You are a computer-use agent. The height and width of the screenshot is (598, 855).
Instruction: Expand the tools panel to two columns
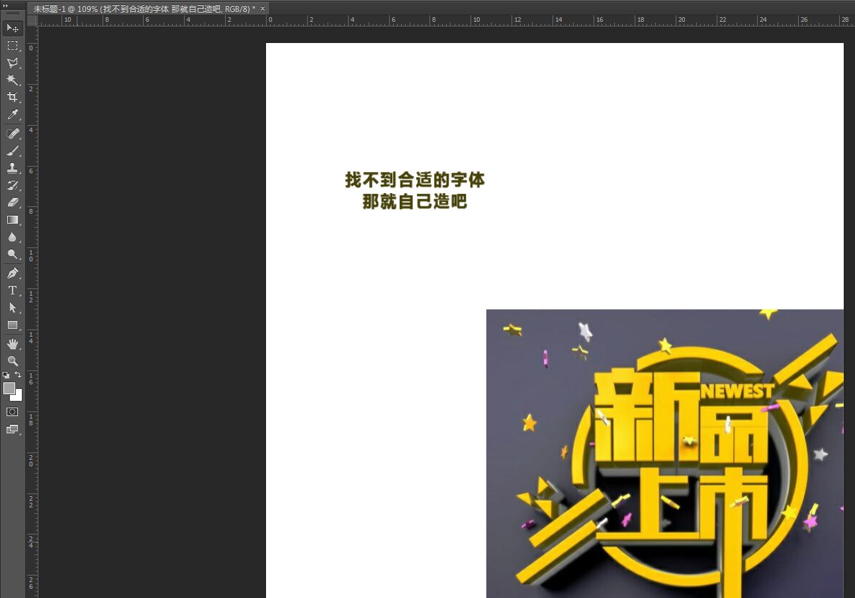(x=6, y=5)
